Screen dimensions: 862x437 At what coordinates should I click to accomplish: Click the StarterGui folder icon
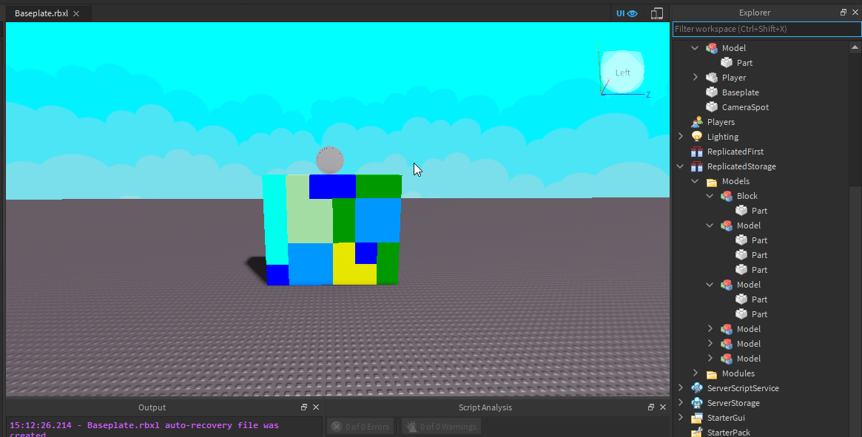pyautogui.click(x=696, y=417)
